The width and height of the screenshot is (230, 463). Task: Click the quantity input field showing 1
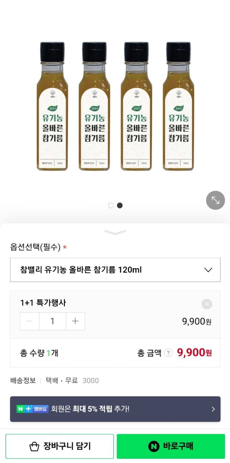point(52,321)
